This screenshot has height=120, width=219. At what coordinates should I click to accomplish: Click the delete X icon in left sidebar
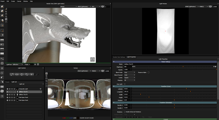click(2, 68)
